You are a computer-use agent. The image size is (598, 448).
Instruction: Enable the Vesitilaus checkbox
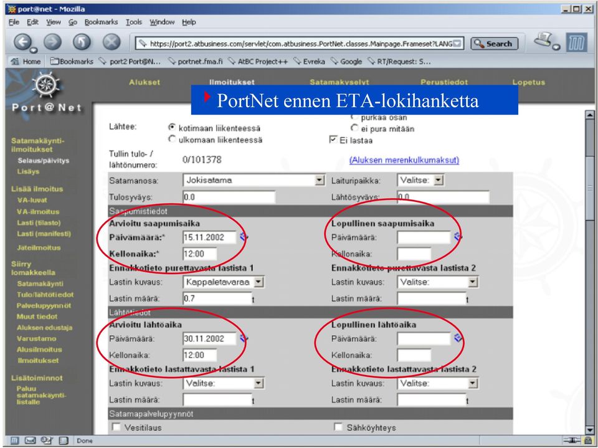(116, 427)
